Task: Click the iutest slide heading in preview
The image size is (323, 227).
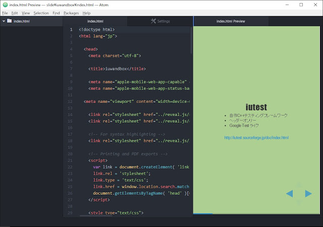Action: point(256,107)
